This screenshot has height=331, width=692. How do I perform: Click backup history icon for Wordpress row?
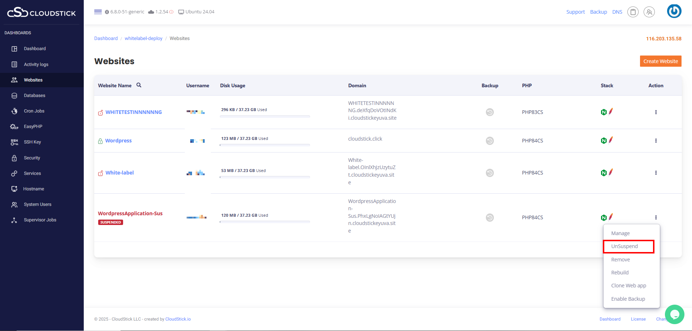pyautogui.click(x=489, y=141)
